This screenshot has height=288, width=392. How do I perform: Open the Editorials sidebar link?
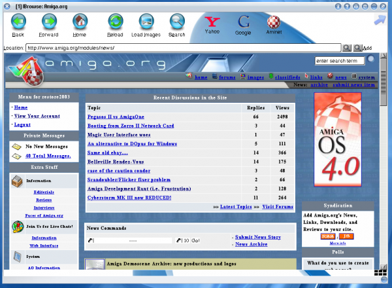coord(44,192)
